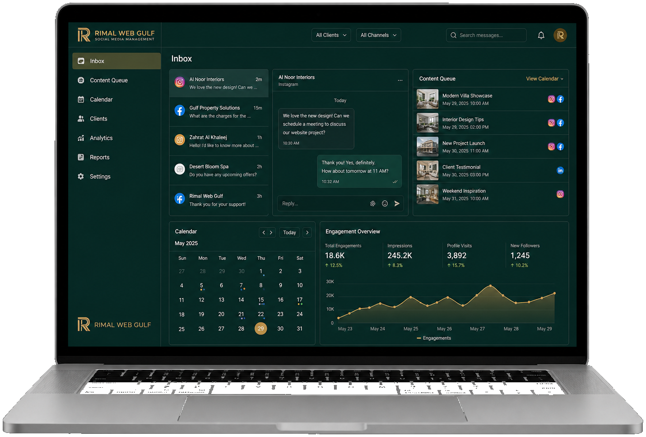Open the New Project Launch thumbnail
The image size is (646, 437).
[427, 146]
